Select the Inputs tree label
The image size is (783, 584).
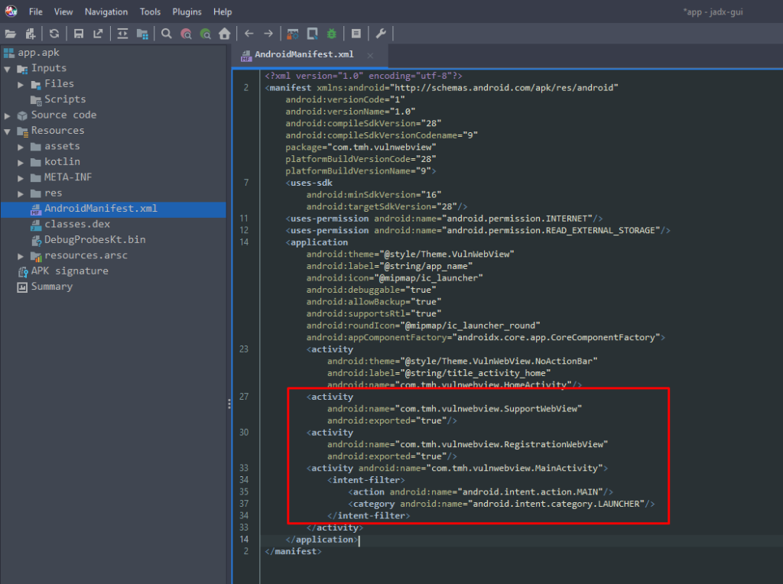tap(48, 68)
